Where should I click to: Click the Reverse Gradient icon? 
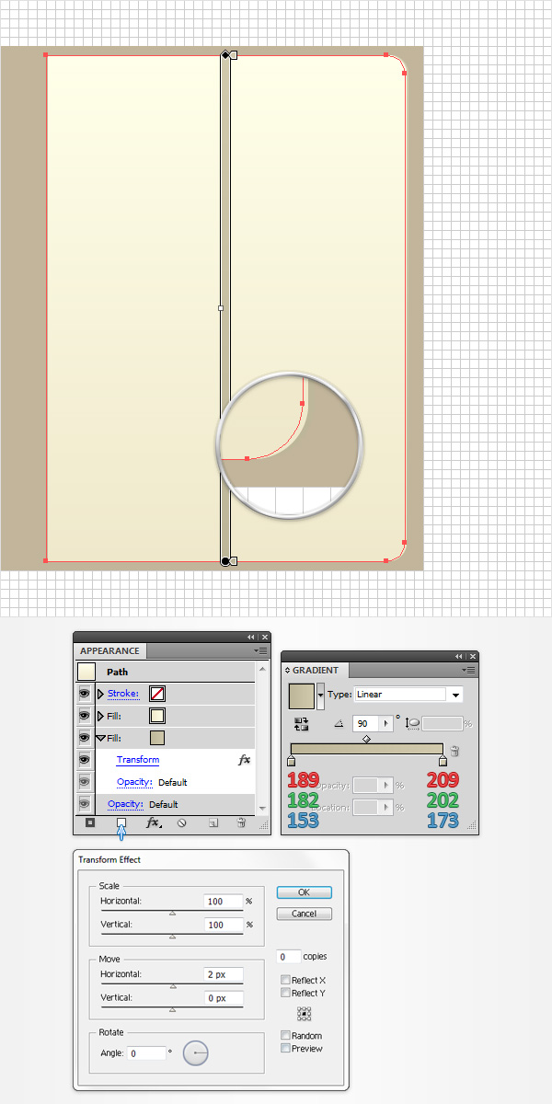click(x=301, y=725)
